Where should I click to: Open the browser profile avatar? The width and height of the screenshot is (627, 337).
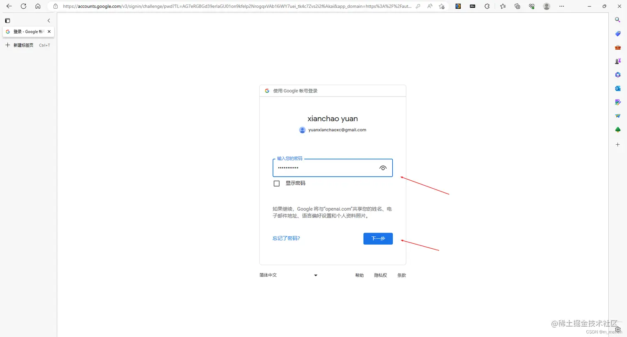(547, 6)
